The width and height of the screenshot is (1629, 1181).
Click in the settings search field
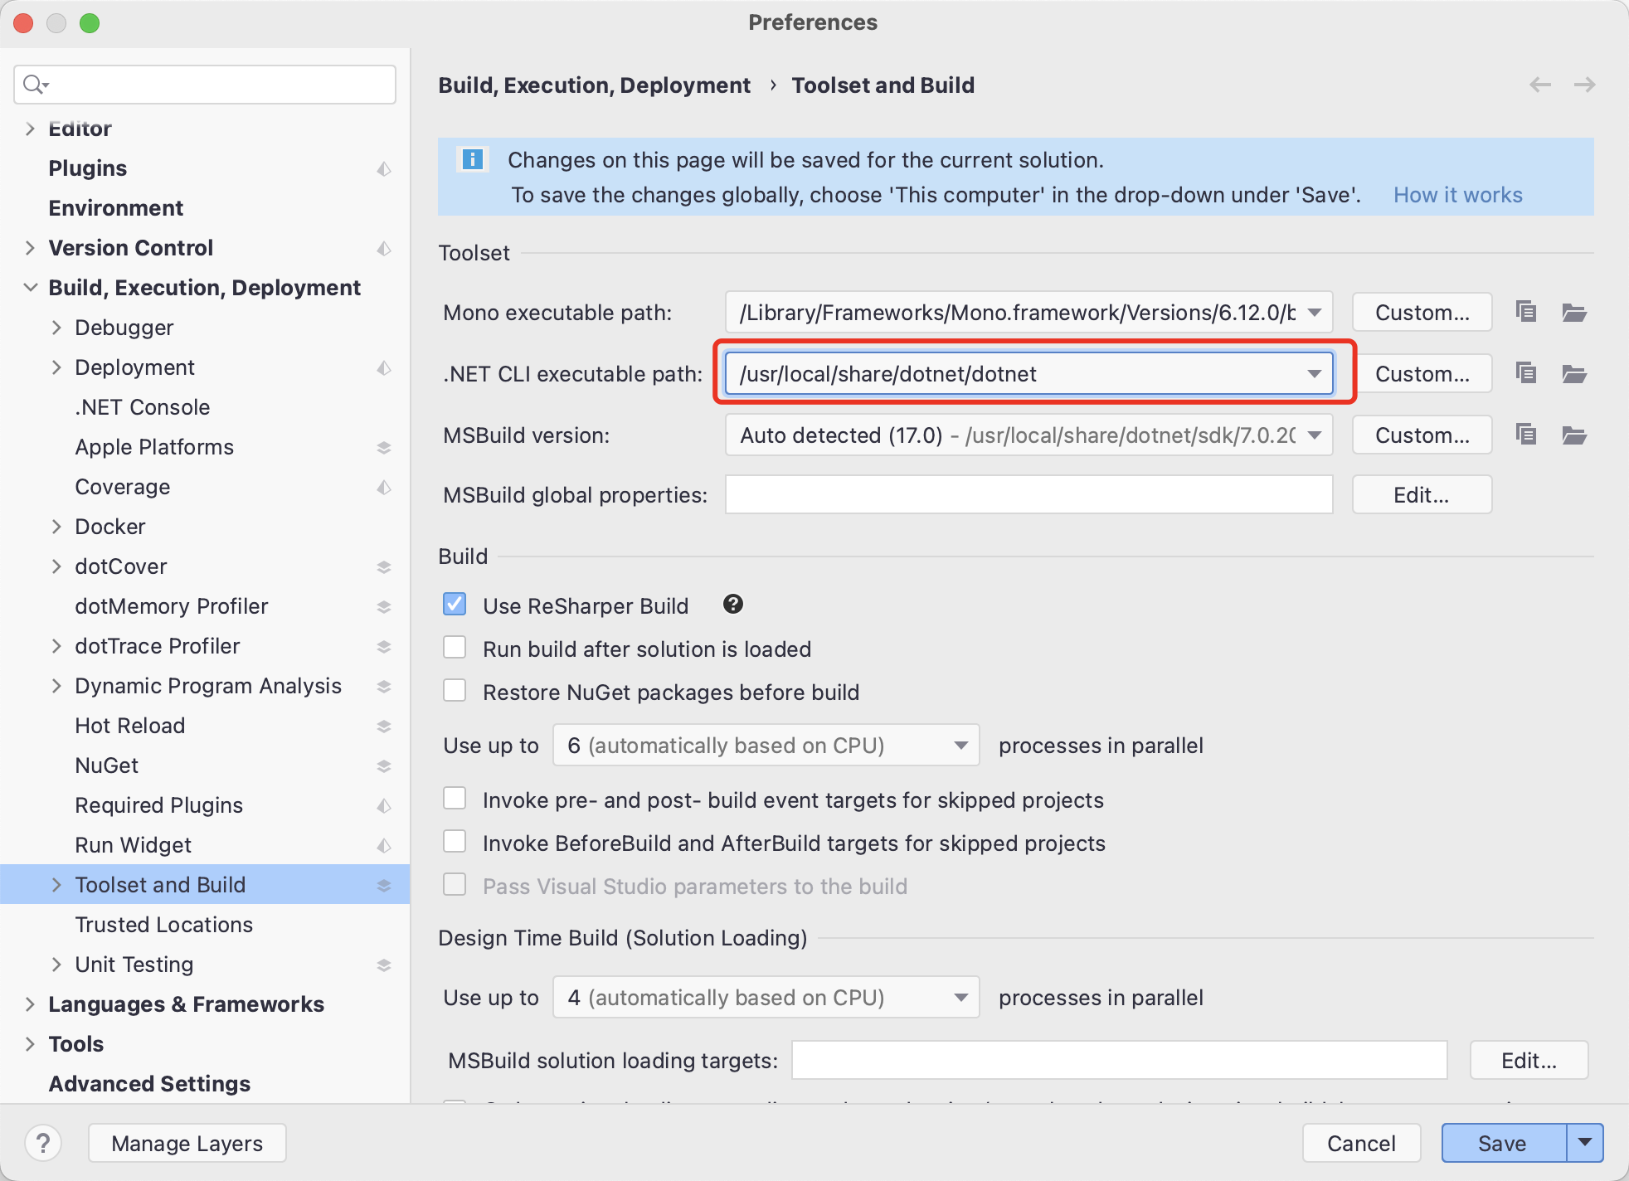coord(205,85)
